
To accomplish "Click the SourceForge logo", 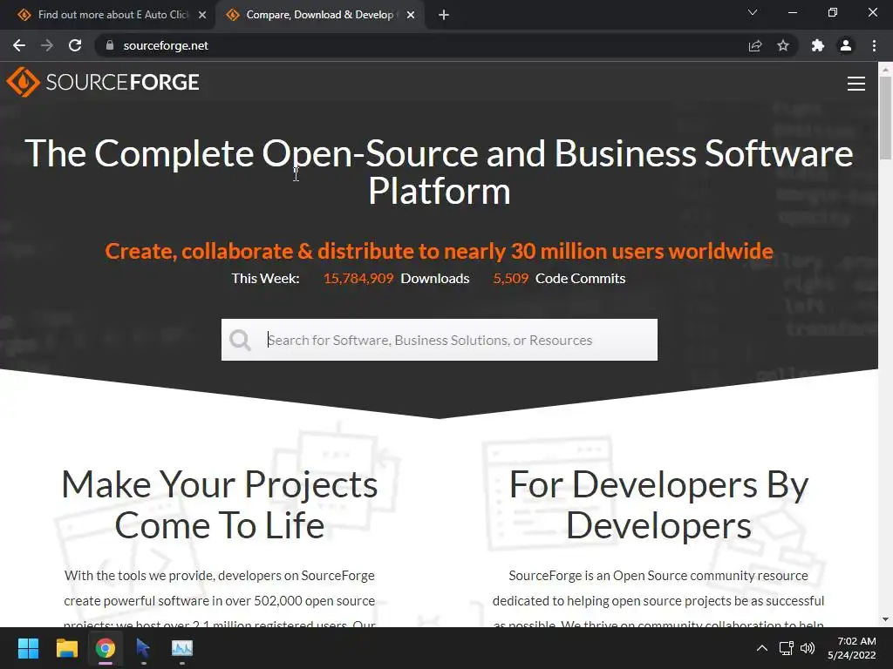I will pos(103,83).
